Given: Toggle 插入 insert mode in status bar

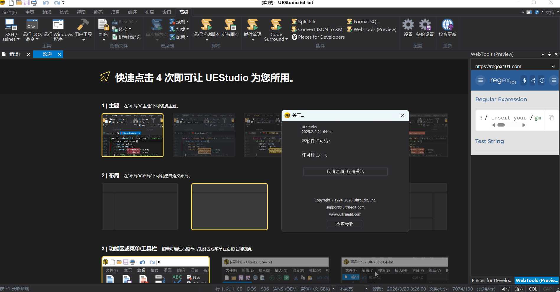Looking at the screenshot, I should point(519,288).
